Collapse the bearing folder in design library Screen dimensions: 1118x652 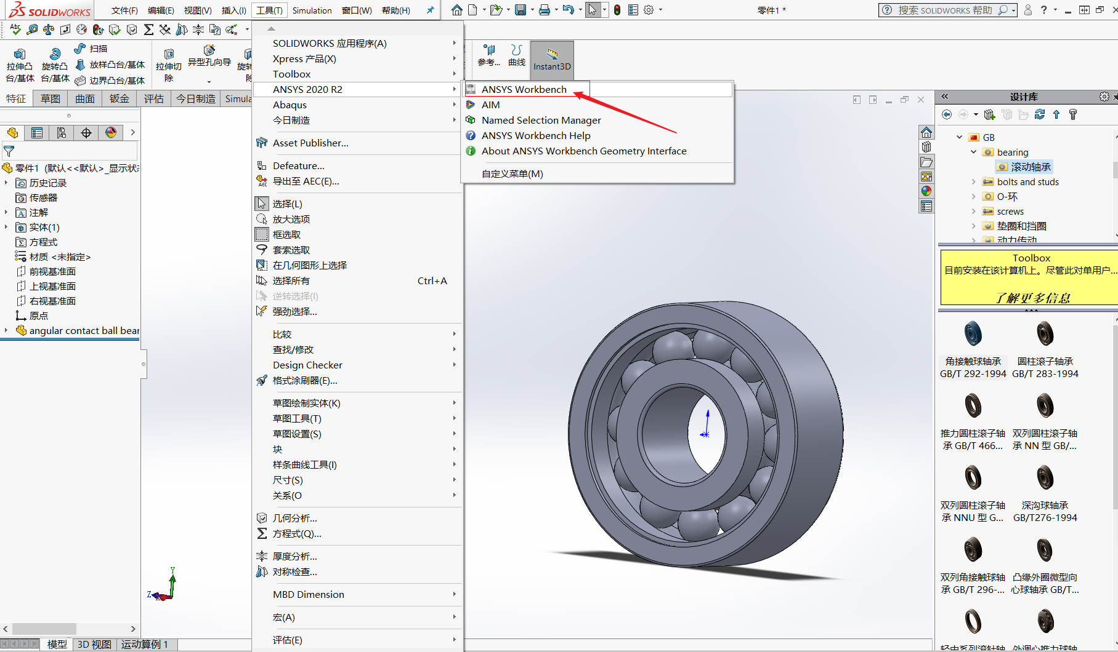(973, 152)
